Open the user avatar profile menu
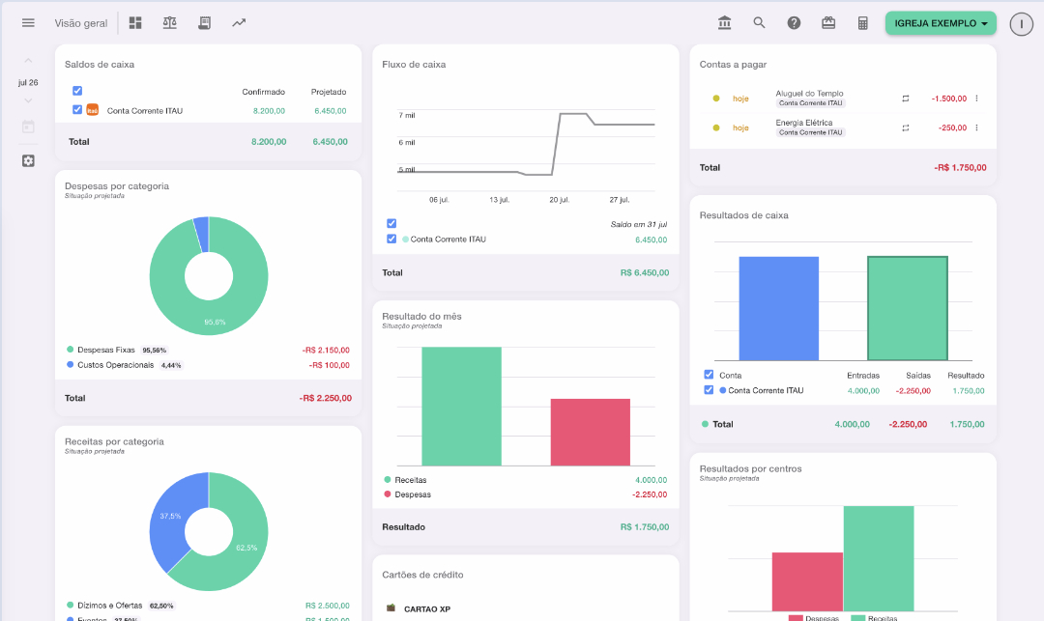1044x621 pixels. coord(1022,24)
